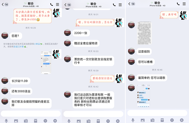This screenshot has height=123, width=189.
Task: Select the message 赠送全套应援物资
Action: (86, 43)
